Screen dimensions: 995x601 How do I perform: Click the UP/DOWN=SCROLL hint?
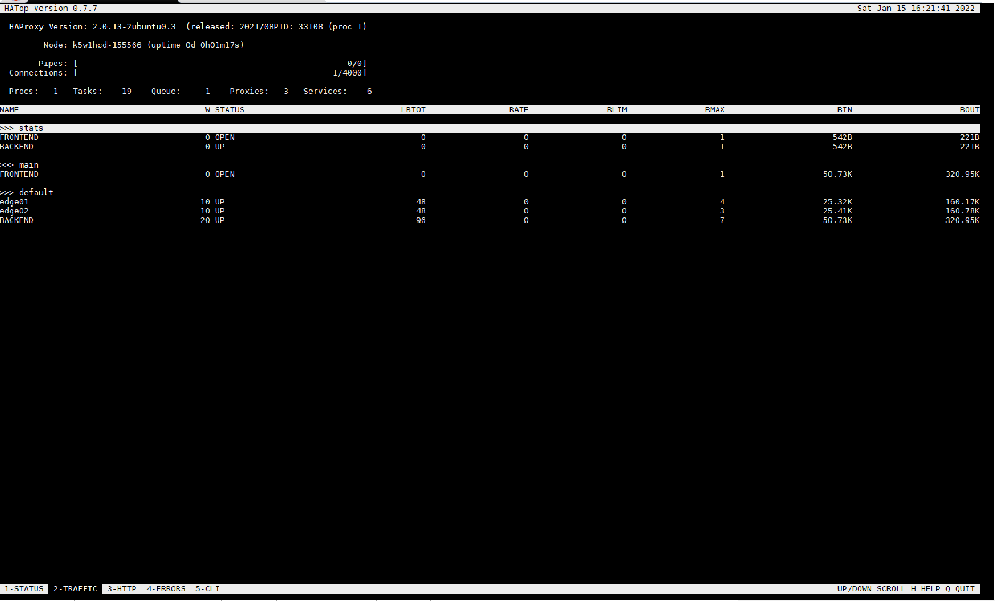click(x=871, y=589)
